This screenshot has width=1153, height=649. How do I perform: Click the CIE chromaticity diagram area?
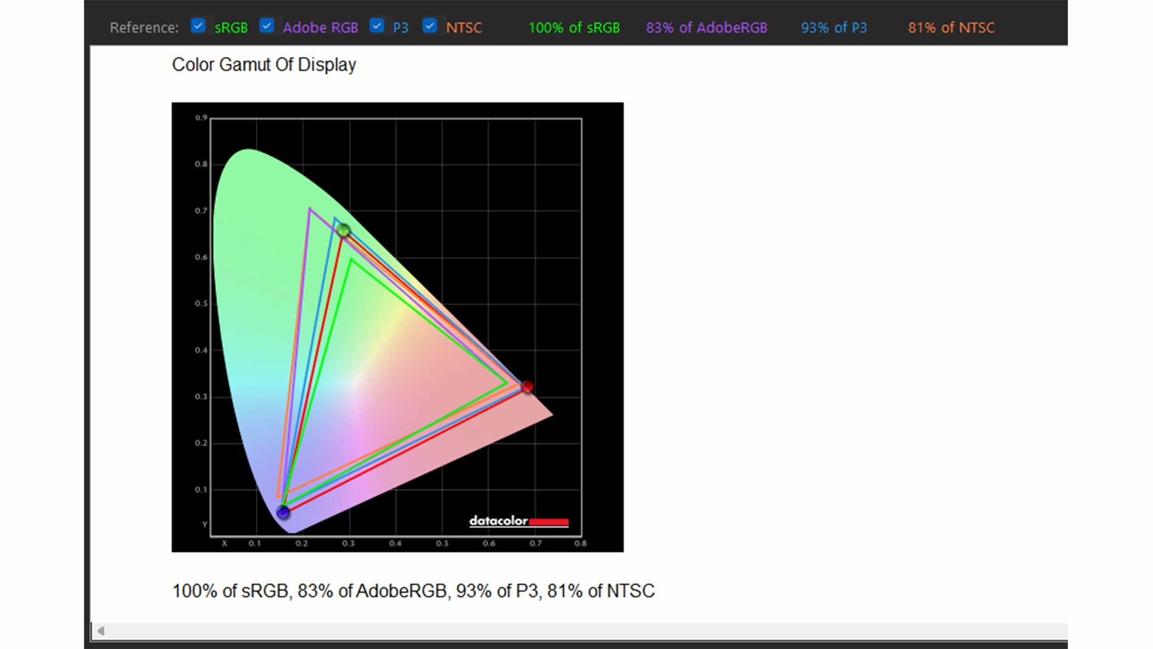(x=398, y=326)
